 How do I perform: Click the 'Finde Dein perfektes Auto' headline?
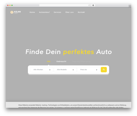point(68,52)
